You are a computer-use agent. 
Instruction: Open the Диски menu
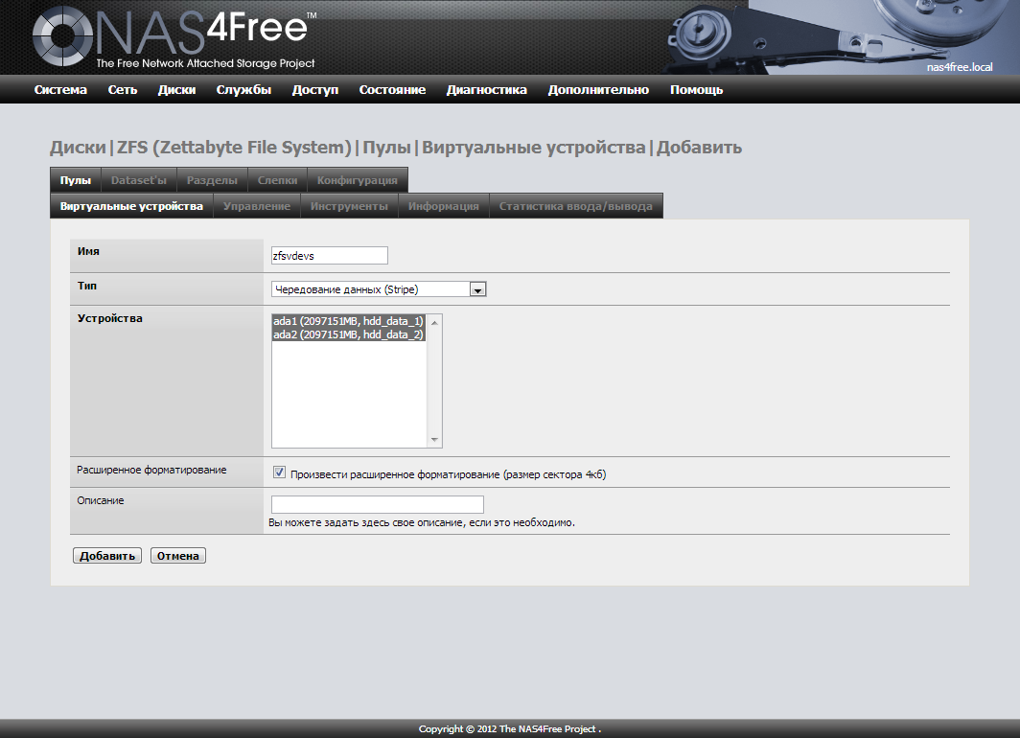(177, 90)
